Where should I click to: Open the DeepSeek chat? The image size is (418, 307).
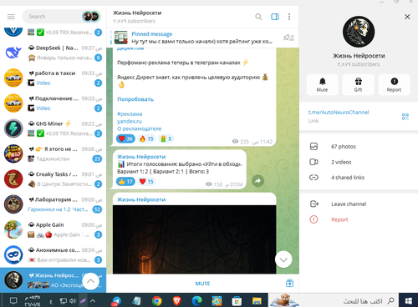53,53
